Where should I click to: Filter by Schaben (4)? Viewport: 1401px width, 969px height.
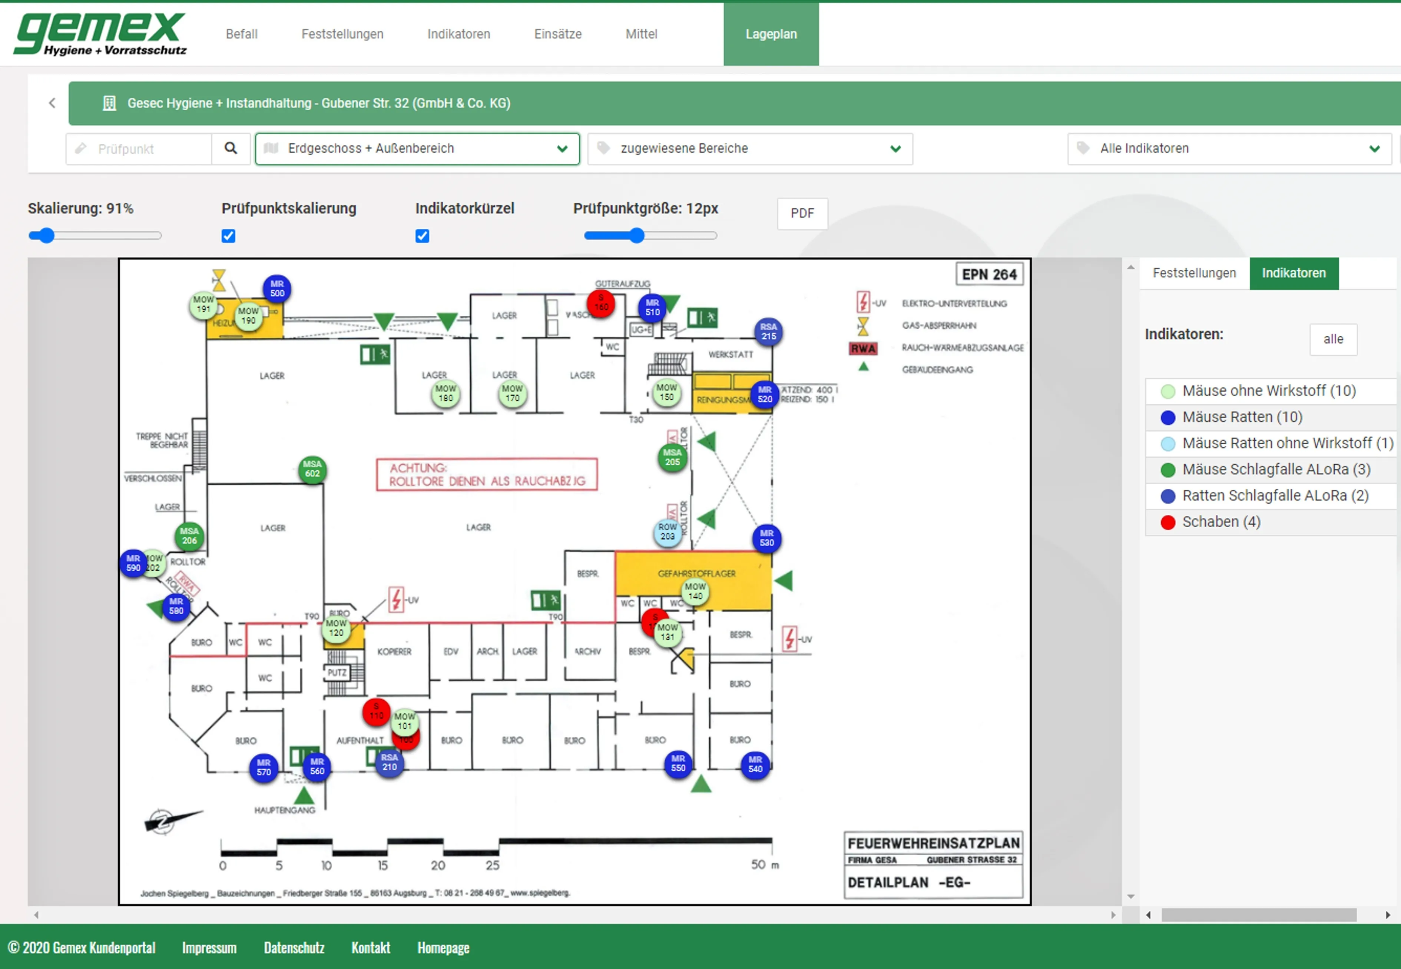coord(1271,521)
